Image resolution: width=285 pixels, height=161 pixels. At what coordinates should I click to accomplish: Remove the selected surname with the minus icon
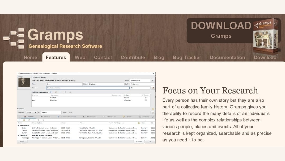point(60,92)
